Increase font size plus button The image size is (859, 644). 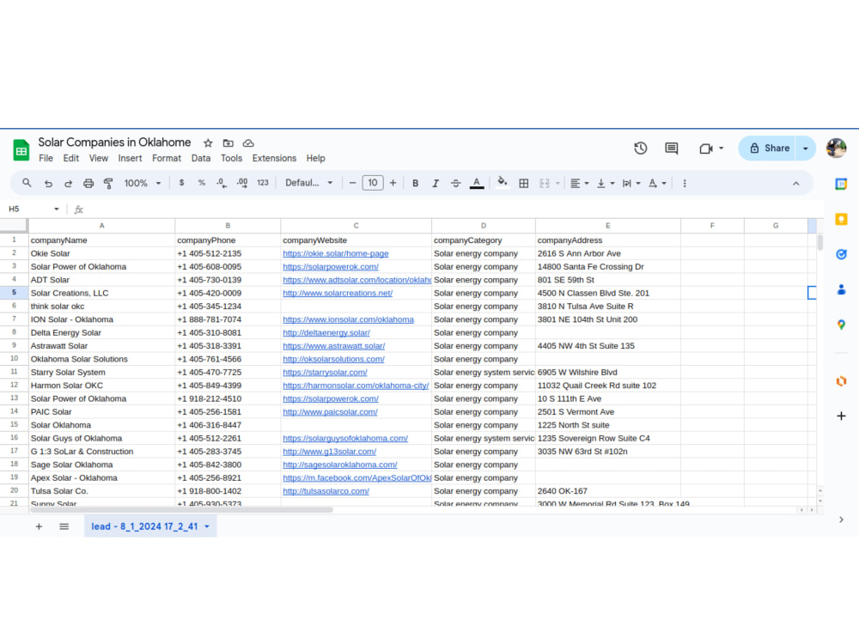click(393, 183)
